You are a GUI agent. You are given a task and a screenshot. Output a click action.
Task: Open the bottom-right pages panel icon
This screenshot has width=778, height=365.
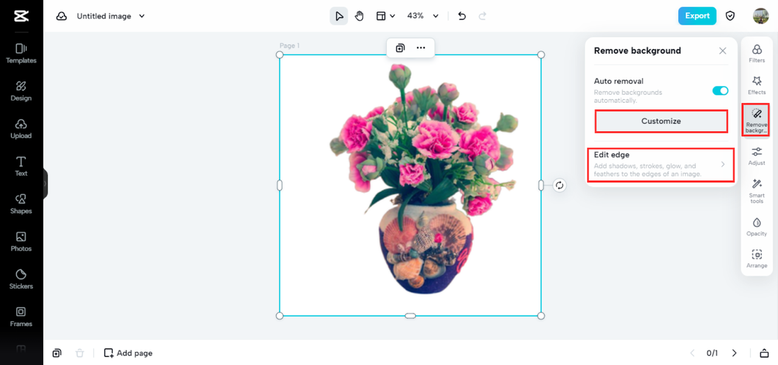point(764,353)
